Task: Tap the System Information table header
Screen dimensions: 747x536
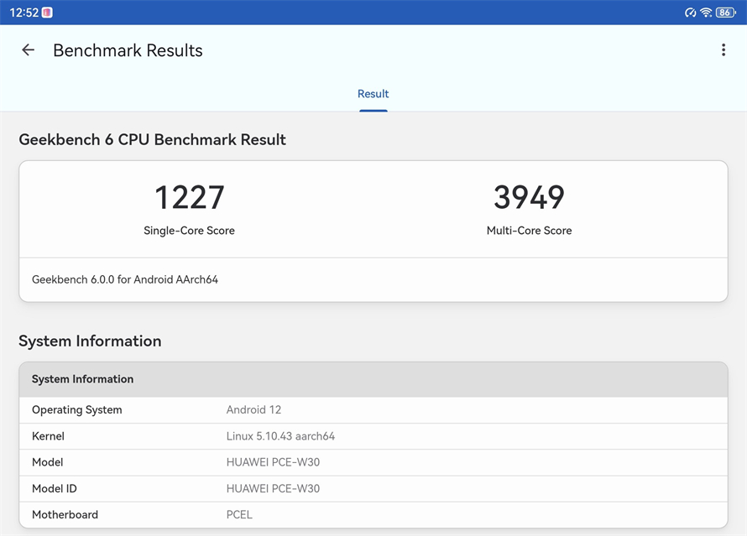Action: (373, 379)
